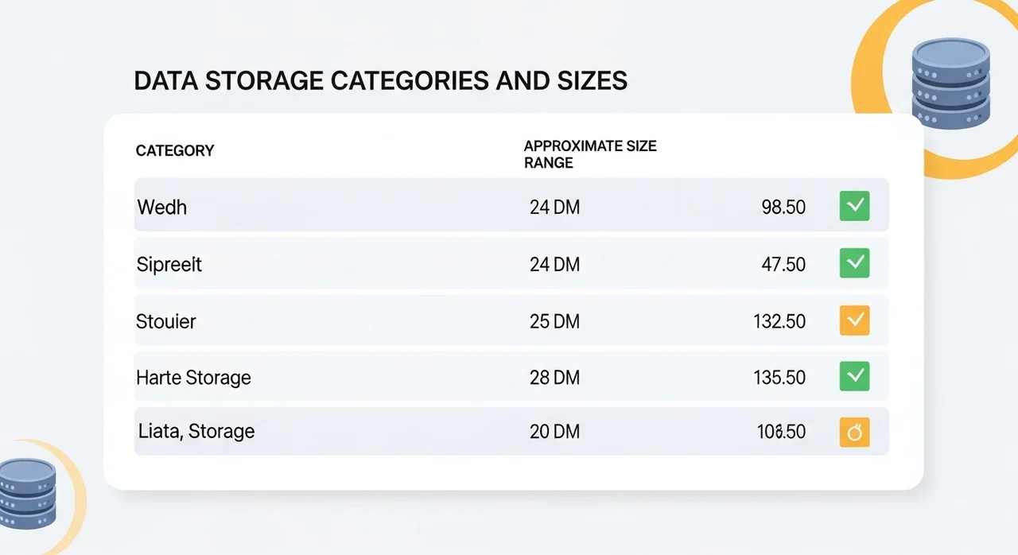This screenshot has height=555, width=1018.
Task: Click the database icon in top-right corner
Action: (951, 82)
